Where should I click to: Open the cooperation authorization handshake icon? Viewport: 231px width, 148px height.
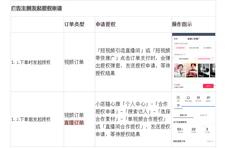(x=178, y=105)
